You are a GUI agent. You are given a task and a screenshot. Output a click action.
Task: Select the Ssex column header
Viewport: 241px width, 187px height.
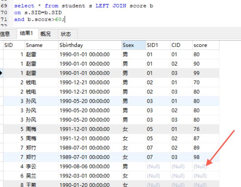click(133, 45)
